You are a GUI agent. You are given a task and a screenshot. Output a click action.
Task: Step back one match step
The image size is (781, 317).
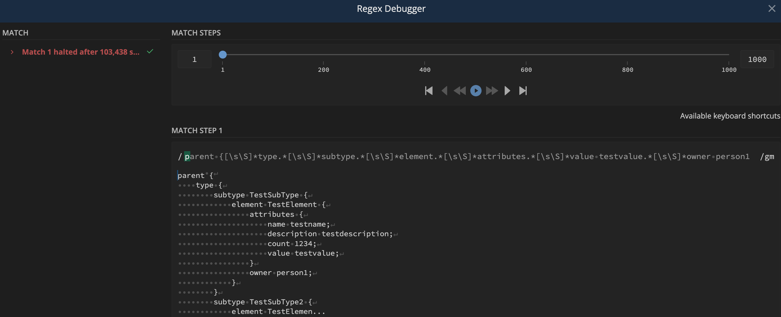tap(444, 91)
